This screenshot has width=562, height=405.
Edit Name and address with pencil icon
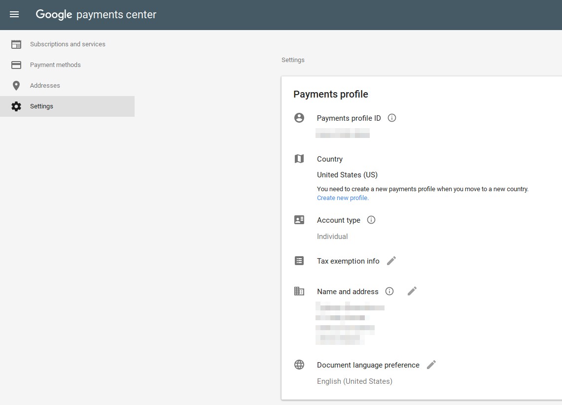coord(412,291)
